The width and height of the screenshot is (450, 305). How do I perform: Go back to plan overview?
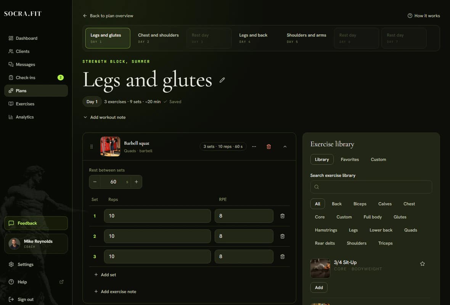coord(108,16)
